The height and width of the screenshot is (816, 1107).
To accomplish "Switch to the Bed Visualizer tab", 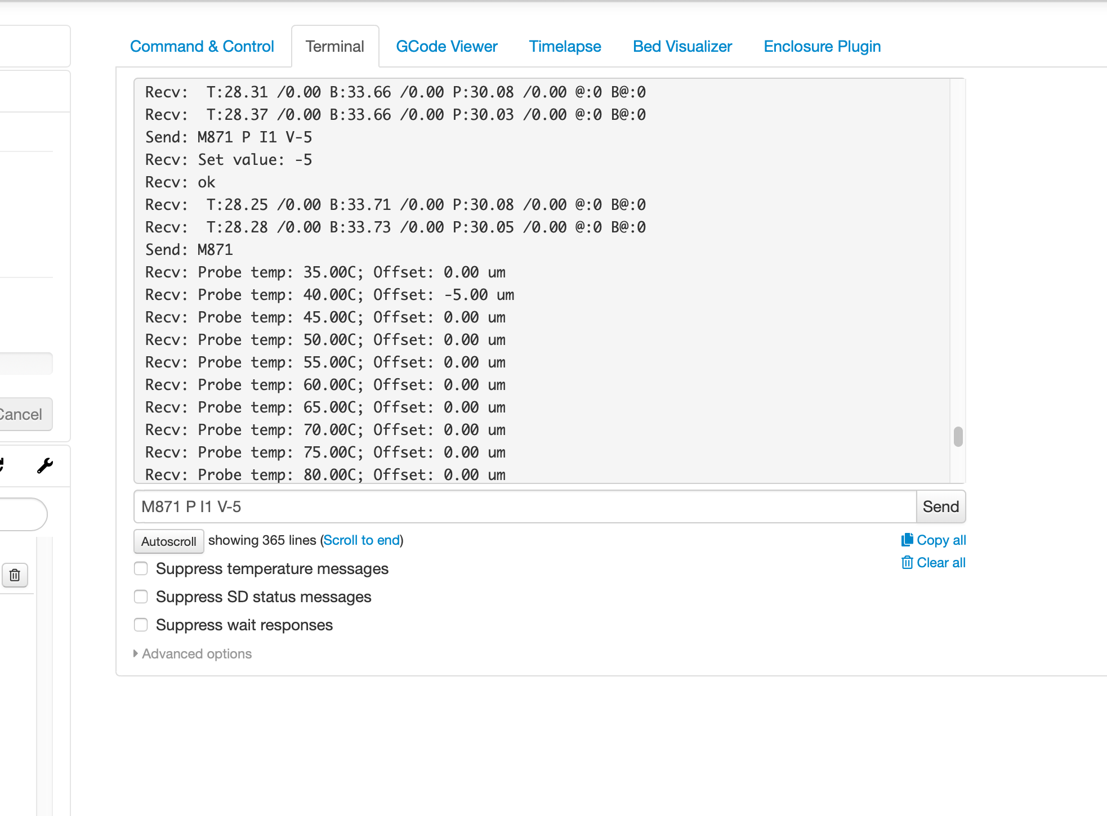I will (x=682, y=46).
